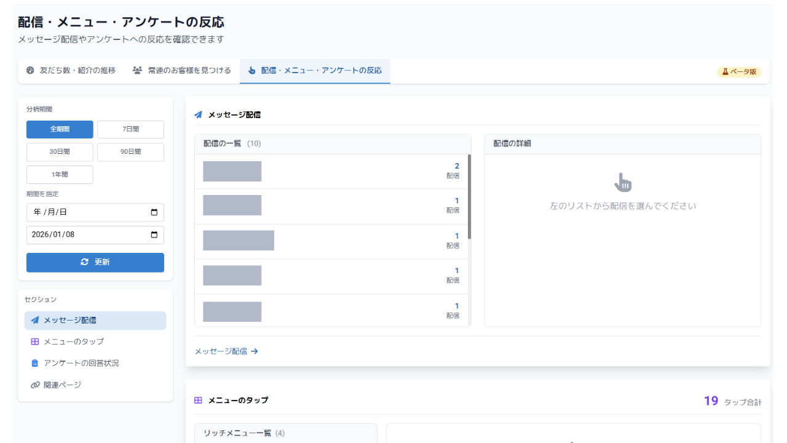Choose the 1年間 period option

(60, 174)
